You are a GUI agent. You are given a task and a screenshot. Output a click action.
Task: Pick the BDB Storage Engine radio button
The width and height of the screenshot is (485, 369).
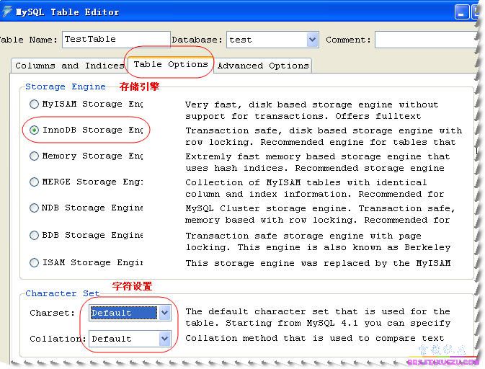click(x=34, y=236)
